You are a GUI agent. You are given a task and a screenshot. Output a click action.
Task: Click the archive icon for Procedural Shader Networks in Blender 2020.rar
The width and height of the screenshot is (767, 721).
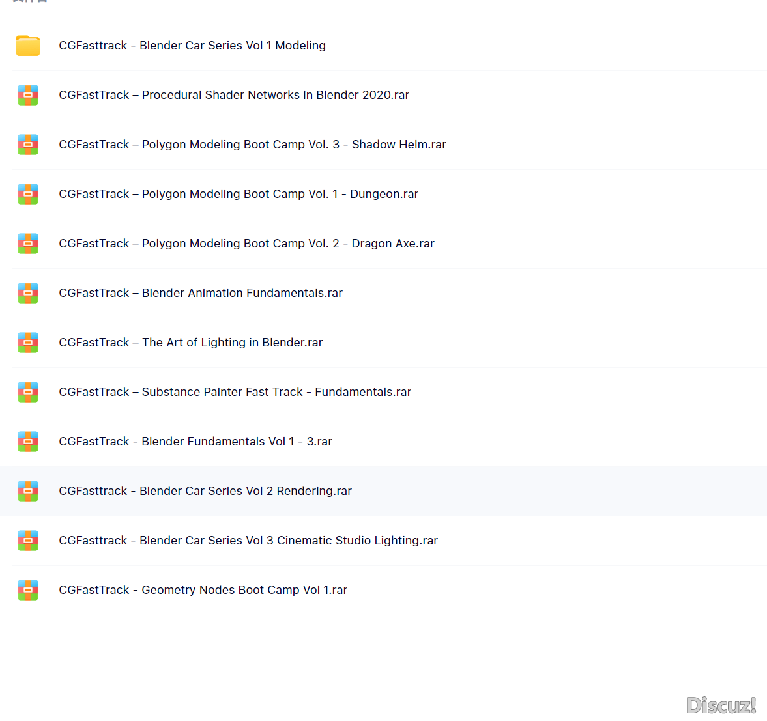click(28, 95)
